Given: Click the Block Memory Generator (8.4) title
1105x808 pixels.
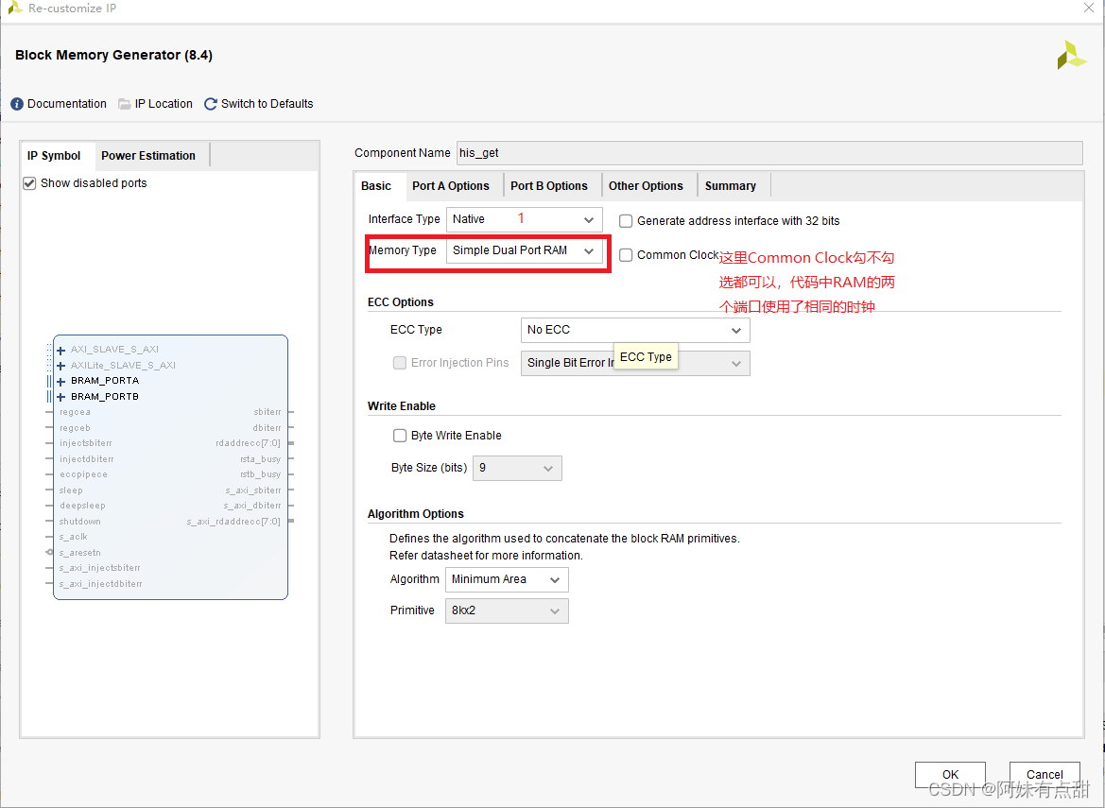Looking at the screenshot, I should click(113, 55).
